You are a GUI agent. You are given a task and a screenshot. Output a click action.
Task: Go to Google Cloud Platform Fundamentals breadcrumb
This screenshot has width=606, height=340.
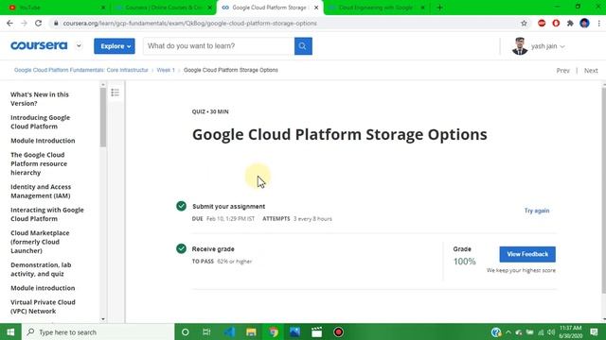(x=81, y=70)
